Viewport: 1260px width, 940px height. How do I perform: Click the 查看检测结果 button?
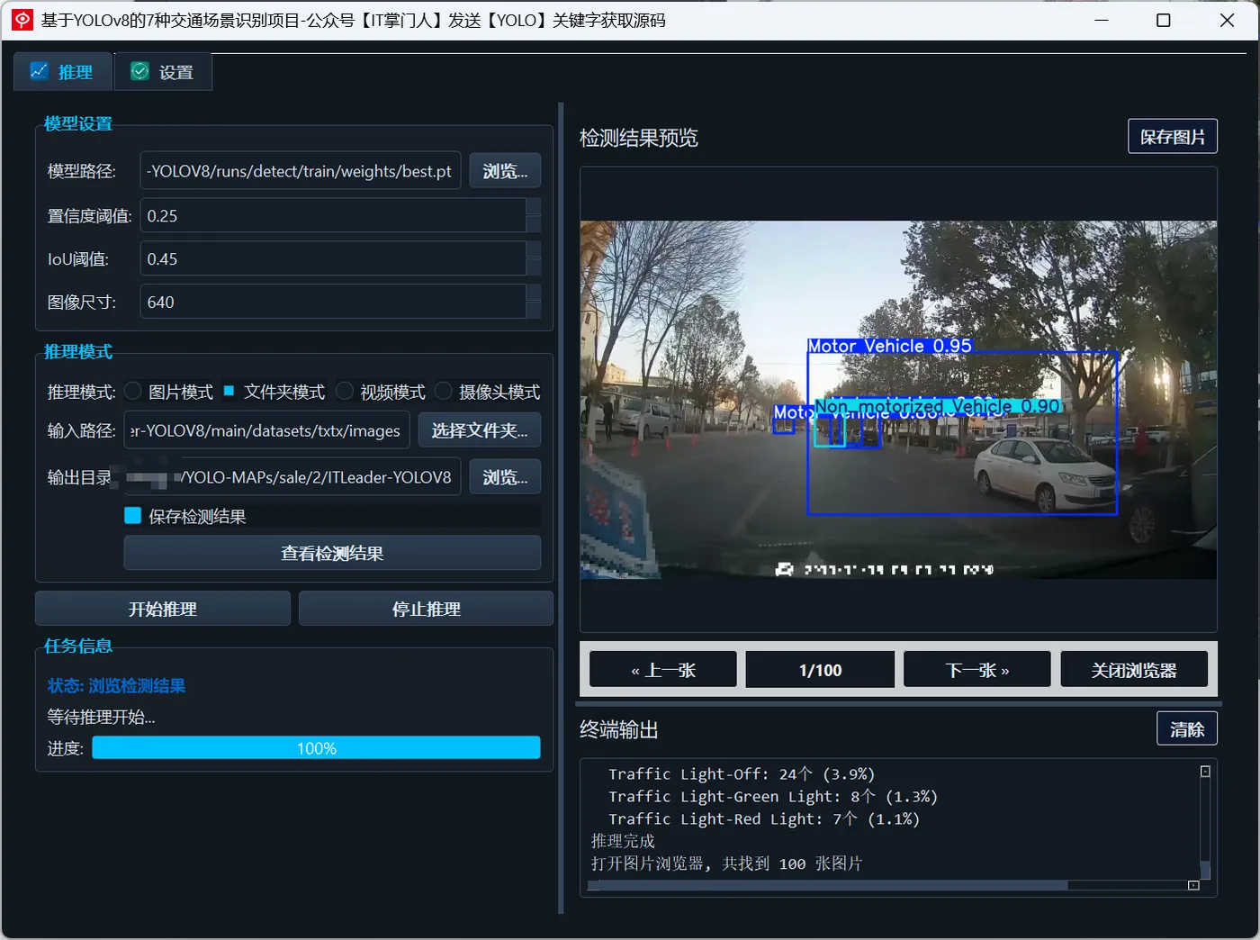coord(332,553)
